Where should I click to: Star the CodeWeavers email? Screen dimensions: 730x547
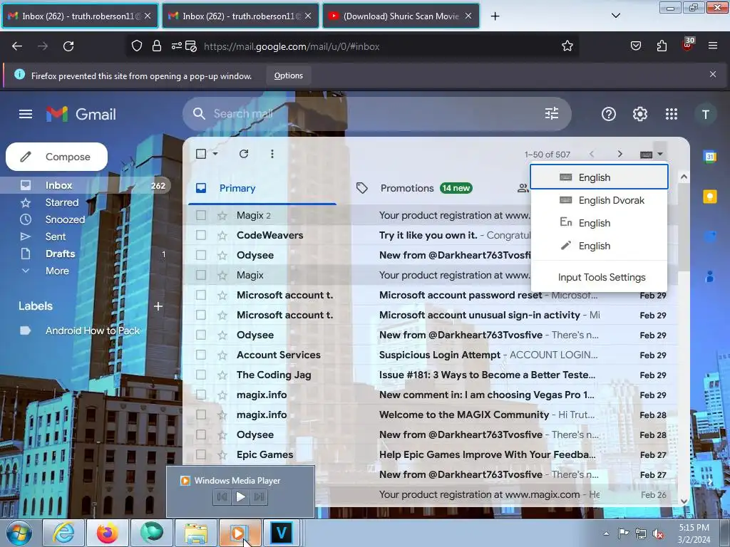coord(222,235)
